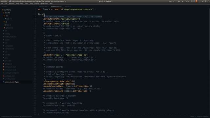Image resolution: width=210 pixels, height=118 pixels.
Task: Open the .env file in sidebar
Action: 6,58
